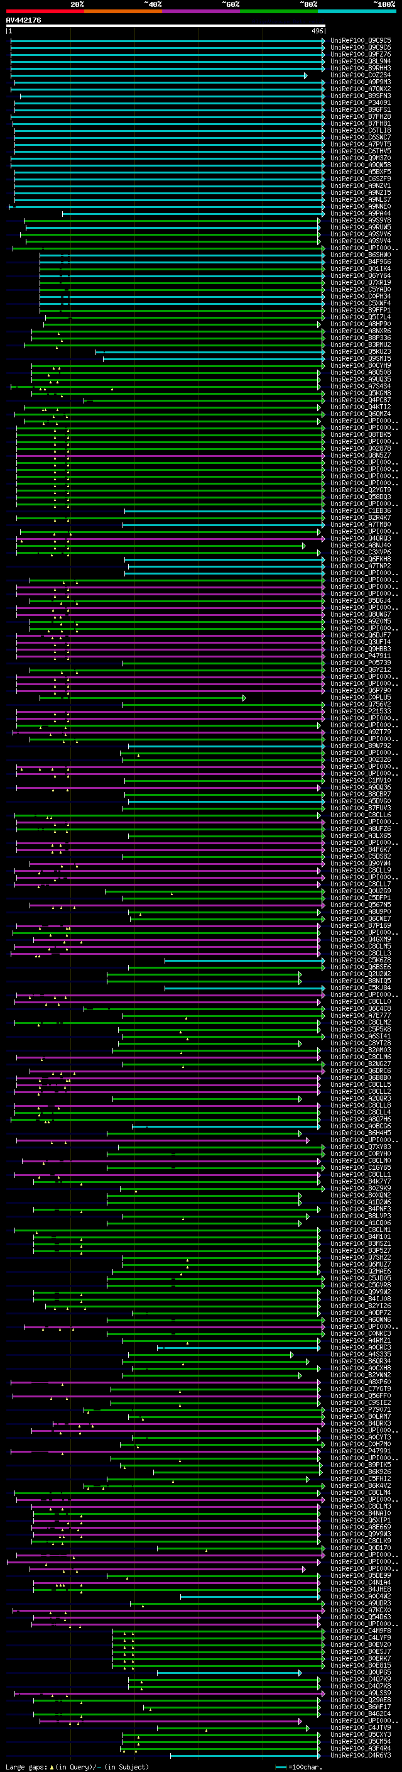The width and height of the screenshot is (402, 1772).
Task: Click hit label UniRef100_A9NNE0
Action: [x=361, y=206]
